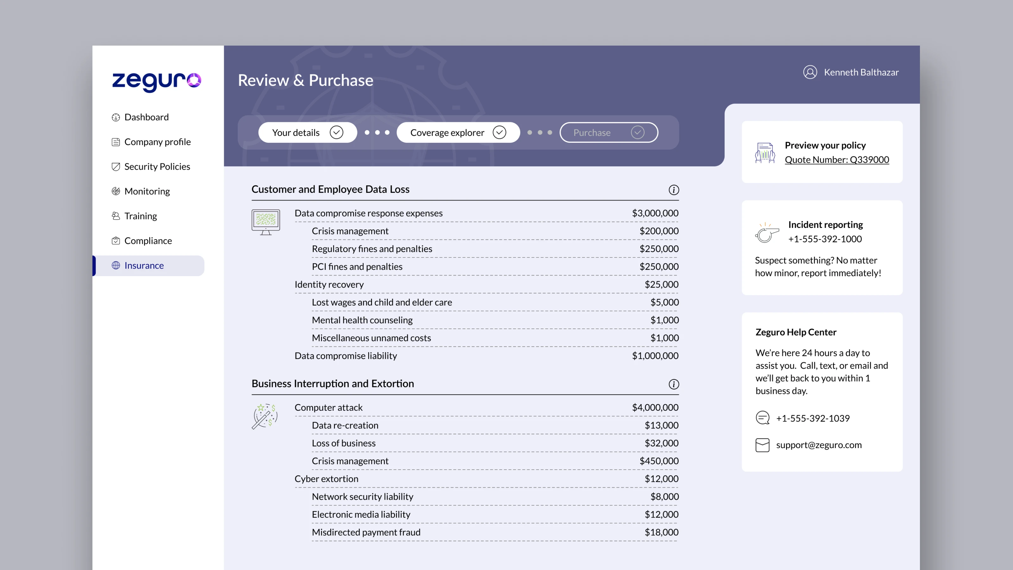Click the Purchase step checkmark
1013x570 pixels.
pyautogui.click(x=638, y=133)
